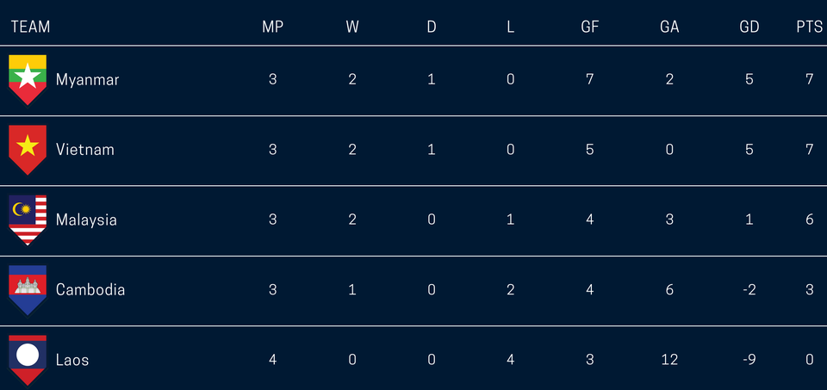
Task: Click the Laos flag icon
Action: point(28,358)
